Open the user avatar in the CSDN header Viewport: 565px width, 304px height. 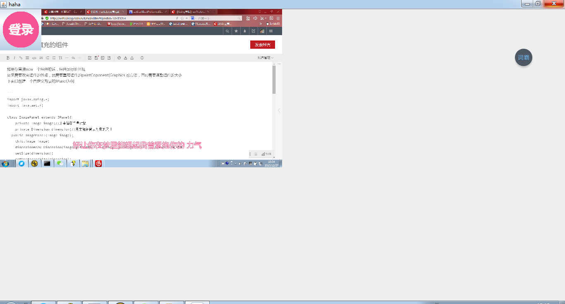click(x=262, y=31)
